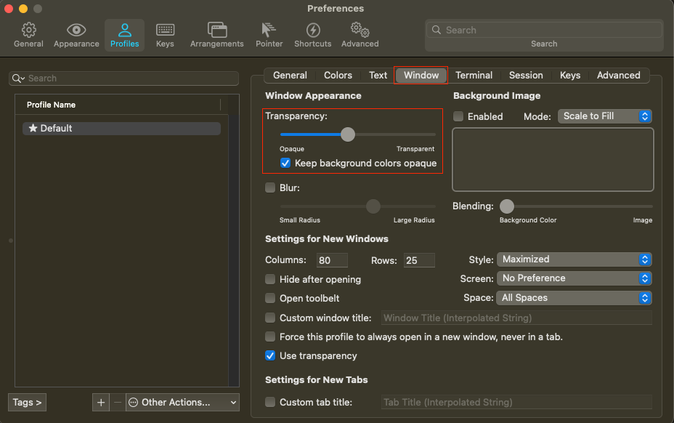The height and width of the screenshot is (423, 674).
Task: Open the Mode Scale to Fill dropdown
Action: (605, 116)
